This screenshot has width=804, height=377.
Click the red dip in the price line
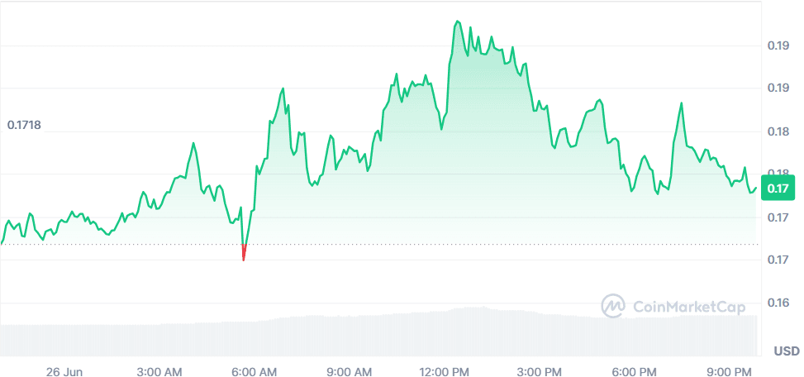click(243, 255)
